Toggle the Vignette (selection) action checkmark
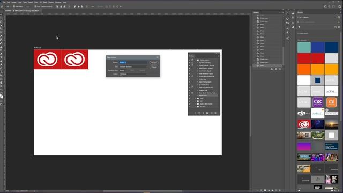 pyautogui.click(x=190, y=63)
